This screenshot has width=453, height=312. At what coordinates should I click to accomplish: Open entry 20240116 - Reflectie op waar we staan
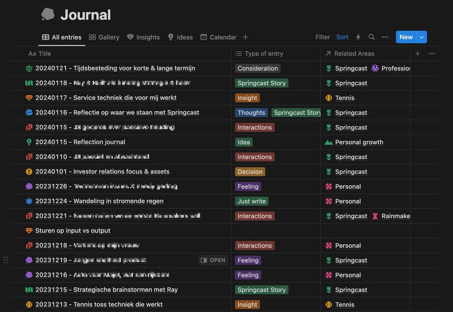[117, 112]
